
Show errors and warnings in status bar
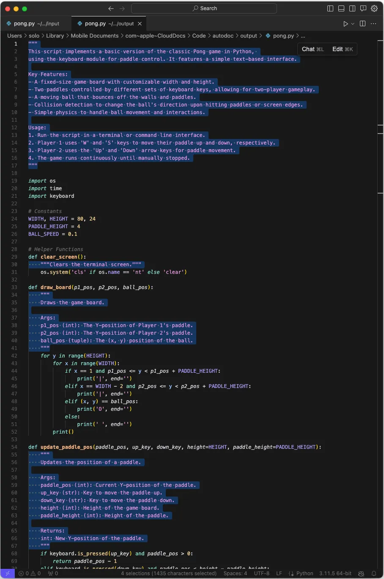coord(30,574)
